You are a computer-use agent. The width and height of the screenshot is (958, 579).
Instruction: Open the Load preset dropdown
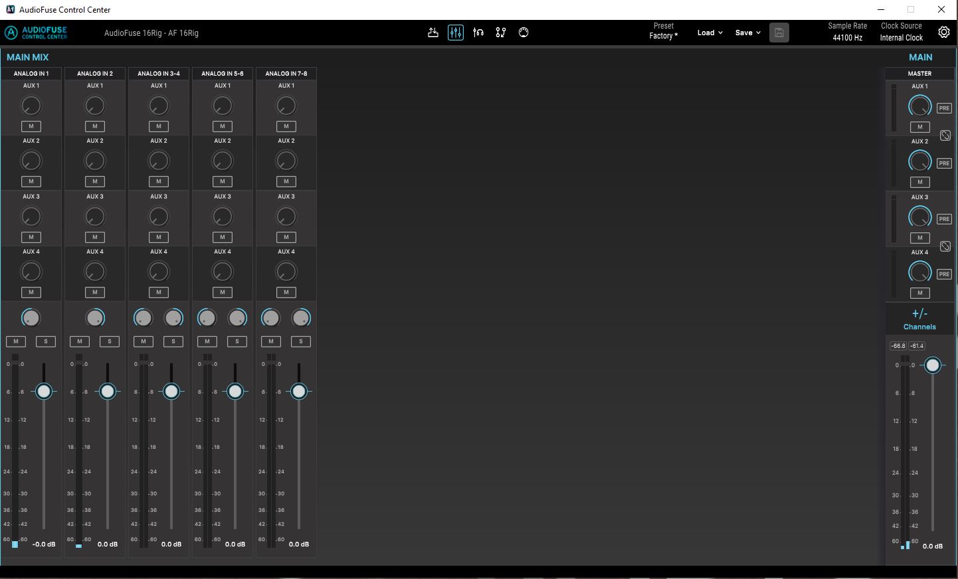click(x=709, y=32)
